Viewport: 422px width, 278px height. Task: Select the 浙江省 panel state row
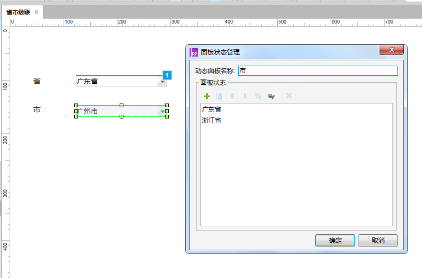296,121
